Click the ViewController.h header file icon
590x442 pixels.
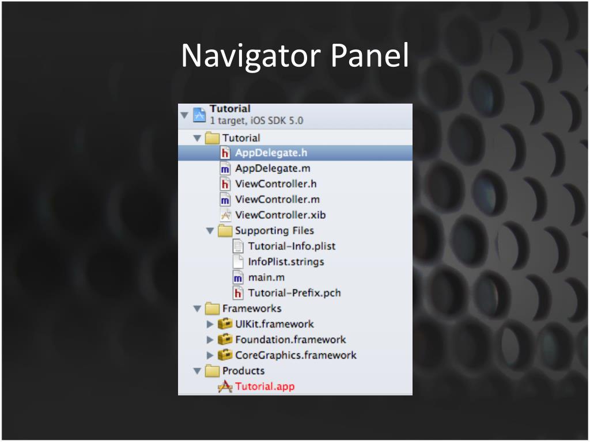[x=225, y=184]
